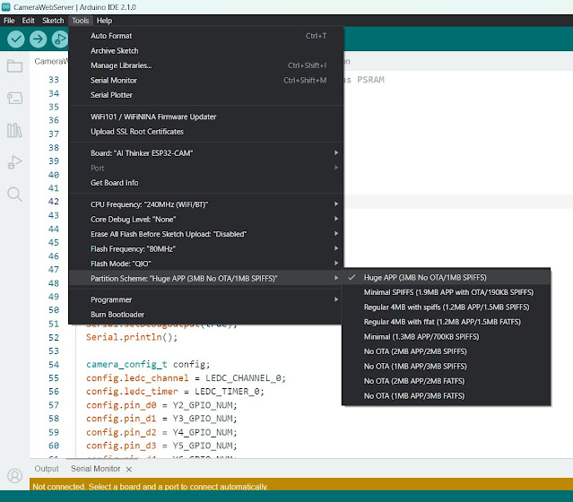Select No OTA (1MB APP/3MB SPIFFS)

click(447, 367)
